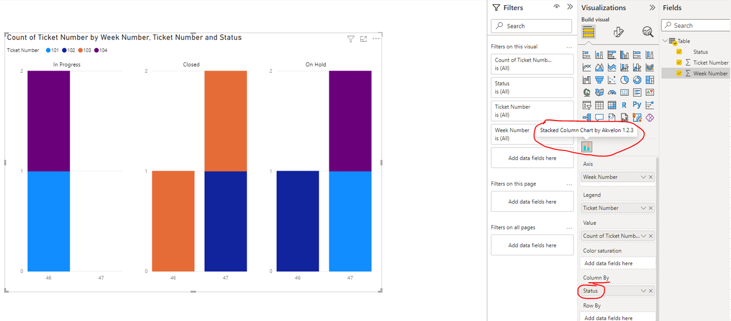Viewport: 731px width, 321px height.
Task: Collapse the Filters pane with its chevrons
Action: click(x=570, y=7)
